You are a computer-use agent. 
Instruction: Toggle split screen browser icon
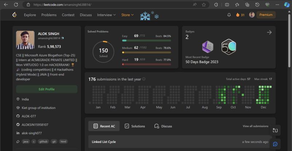[x=227, y=5]
